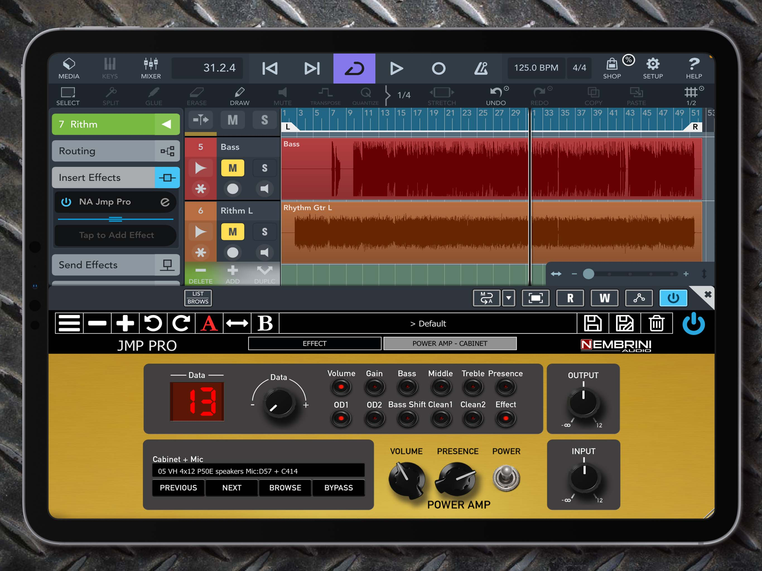Viewport: 762px width, 571px height.
Task: Toggle NA Jmp Pro insert power
Action: (x=66, y=202)
